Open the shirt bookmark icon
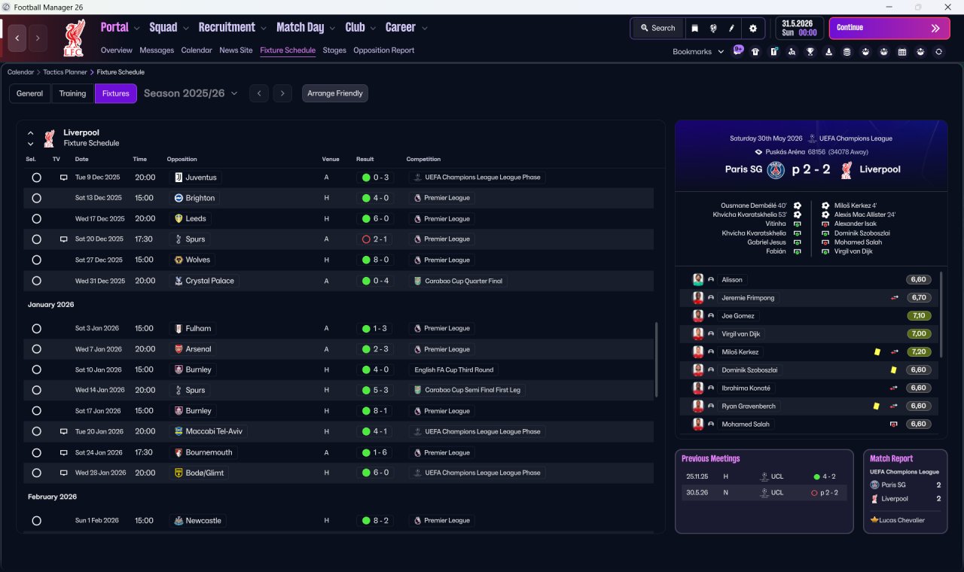This screenshot has width=964, height=572. pos(755,52)
